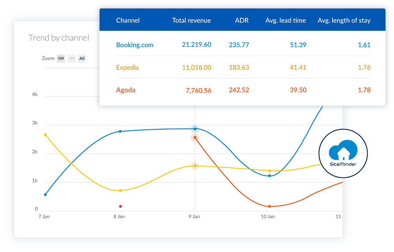Click Booking.com length of stay 1.61
The height and width of the screenshot is (252, 394).
[364, 45]
